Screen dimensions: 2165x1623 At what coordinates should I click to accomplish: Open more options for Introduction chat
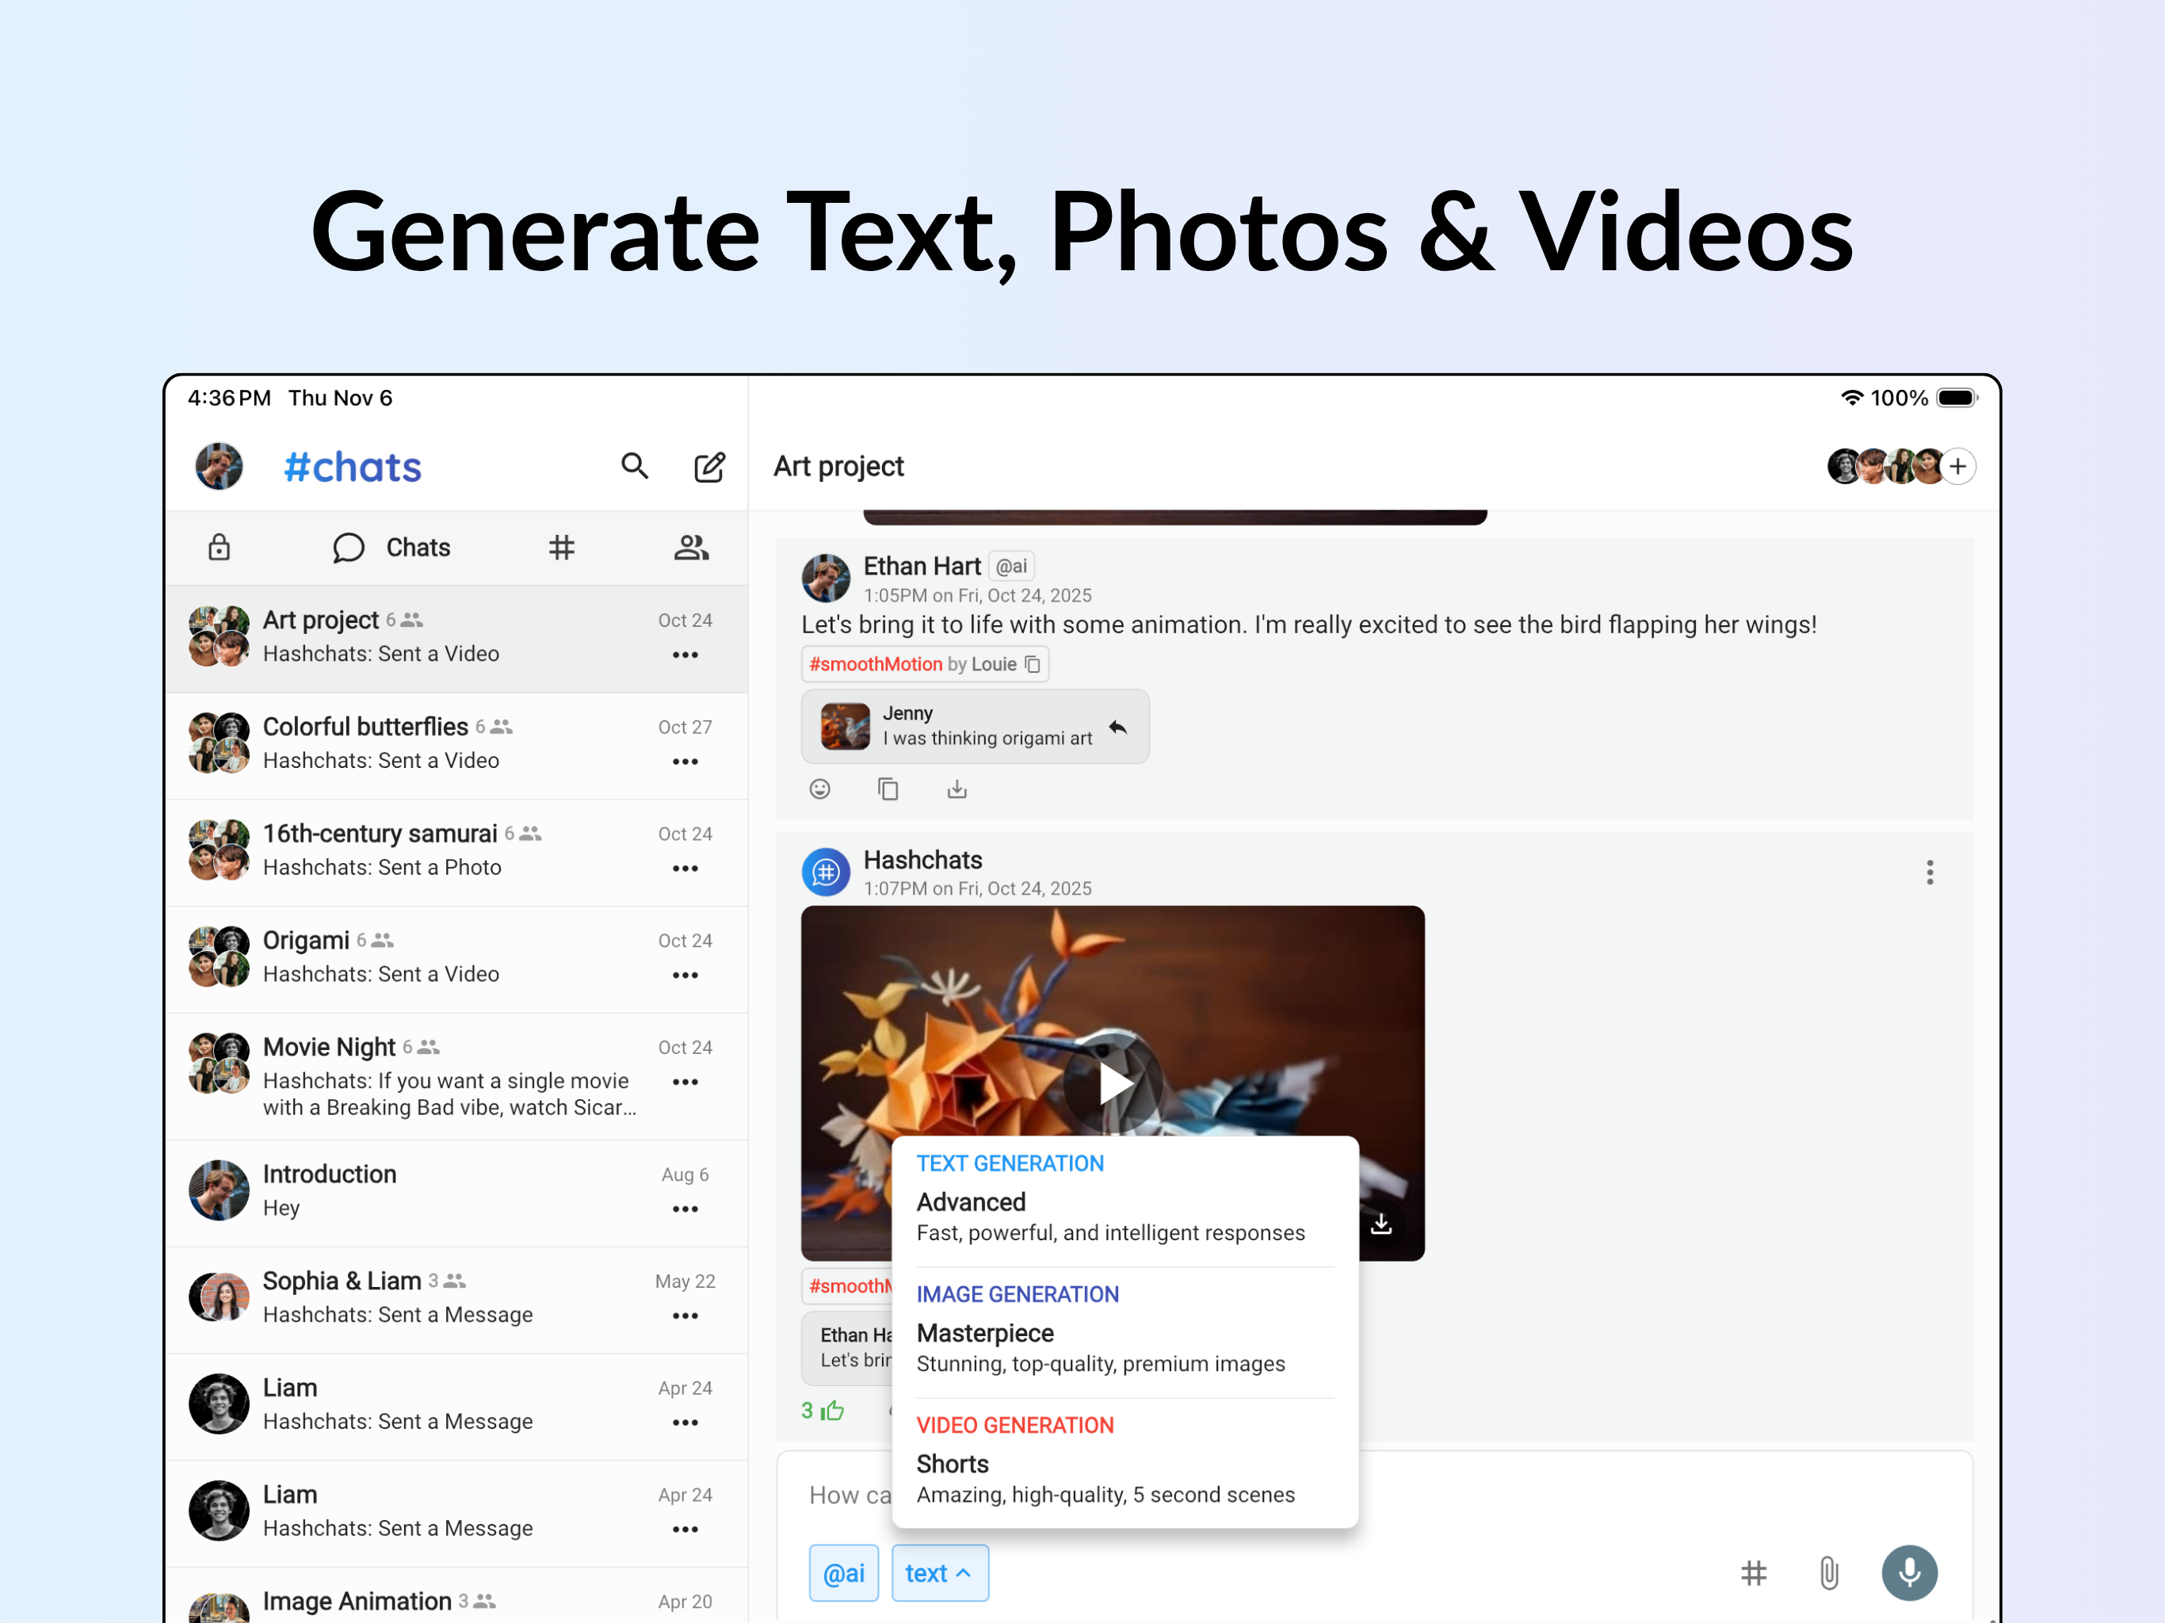click(x=685, y=1209)
